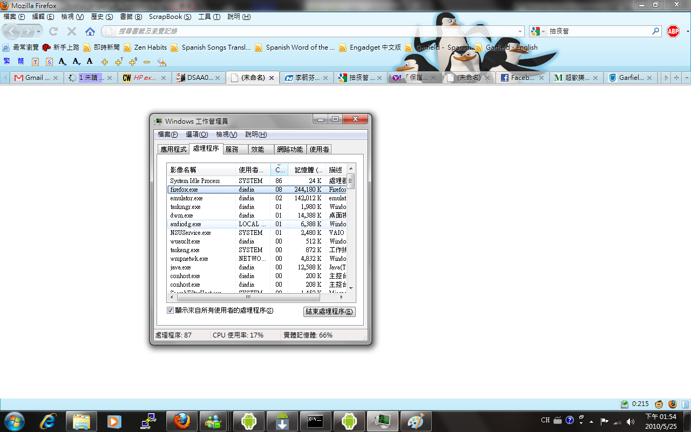Open Task Manager 選項(O) menu
This screenshot has width=691, height=432.
(197, 134)
